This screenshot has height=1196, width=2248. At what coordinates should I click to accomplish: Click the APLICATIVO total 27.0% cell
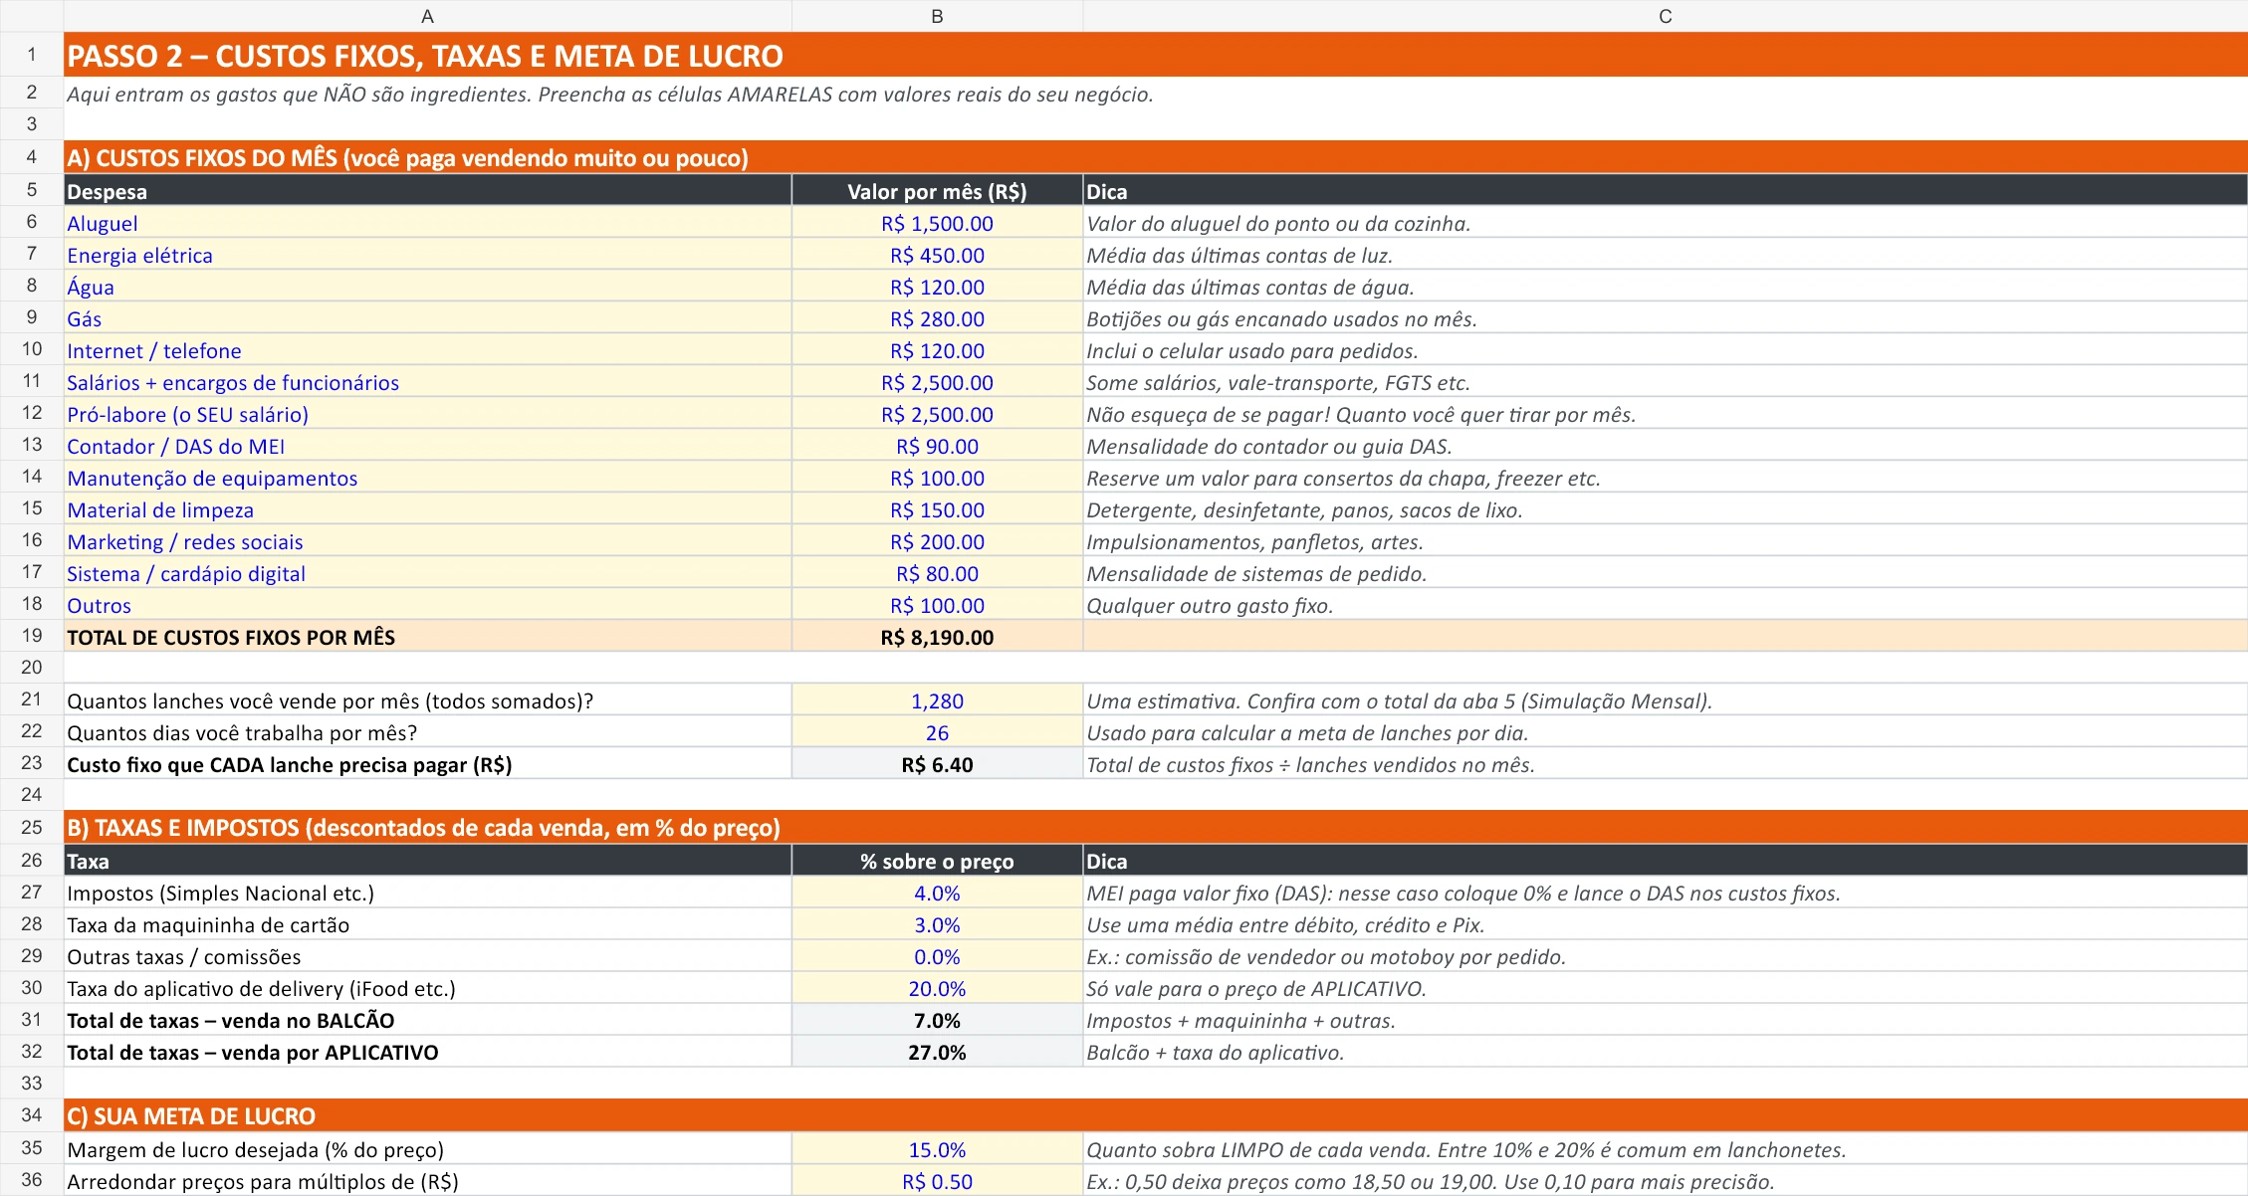(937, 1052)
